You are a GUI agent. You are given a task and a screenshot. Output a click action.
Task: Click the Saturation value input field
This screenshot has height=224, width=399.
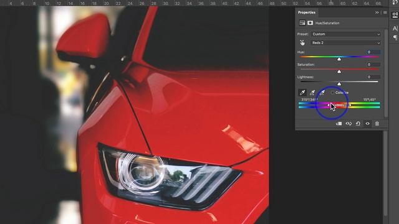pos(373,65)
